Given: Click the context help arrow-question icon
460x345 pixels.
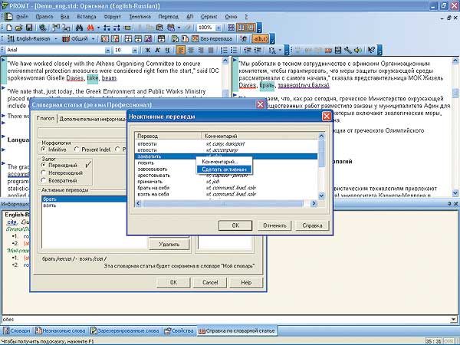Looking at the screenshot, I should click(x=371, y=50).
